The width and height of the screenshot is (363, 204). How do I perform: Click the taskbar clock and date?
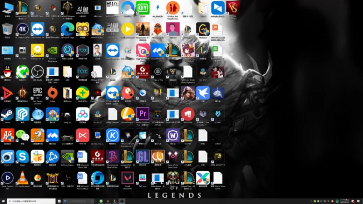tap(344, 201)
